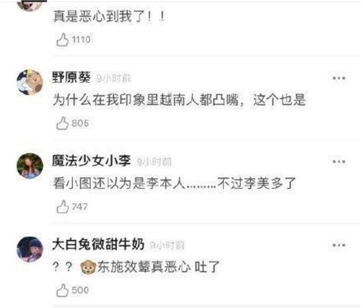Screen dimensions: 363x308
Task: Tap thumbs-up on 野原葵's comment
Action: 62,123
